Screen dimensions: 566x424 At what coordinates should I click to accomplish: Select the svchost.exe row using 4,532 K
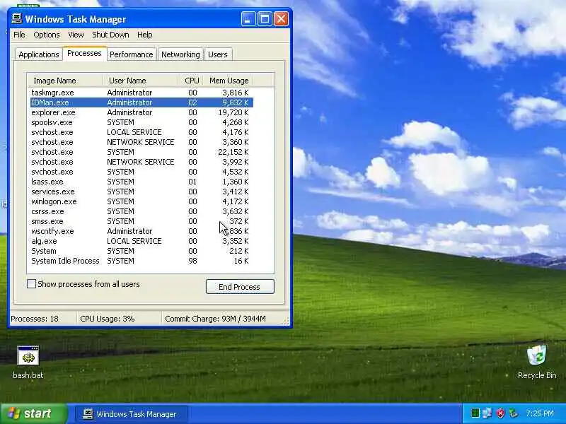(141, 172)
